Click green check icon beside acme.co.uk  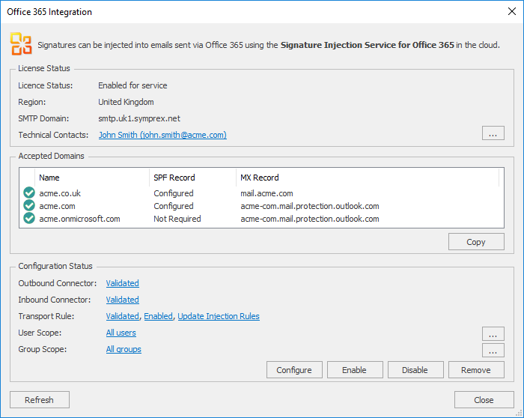click(x=29, y=193)
